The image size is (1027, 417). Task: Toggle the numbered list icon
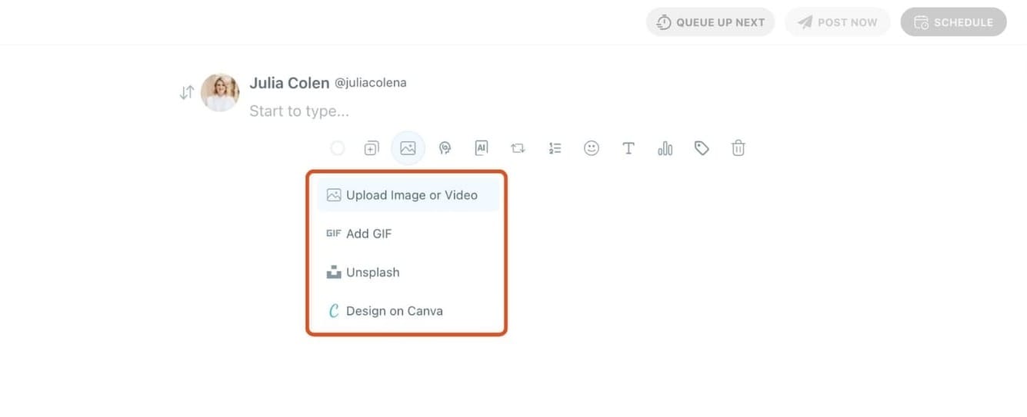tap(555, 148)
